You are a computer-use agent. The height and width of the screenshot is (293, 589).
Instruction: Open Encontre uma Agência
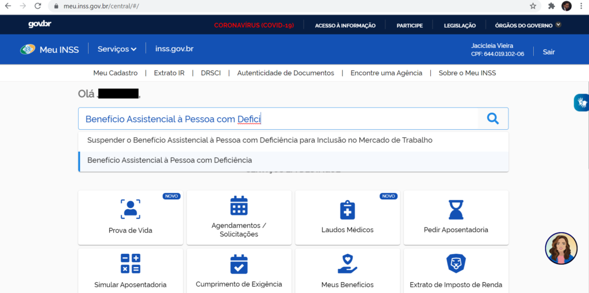coord(386,73)
